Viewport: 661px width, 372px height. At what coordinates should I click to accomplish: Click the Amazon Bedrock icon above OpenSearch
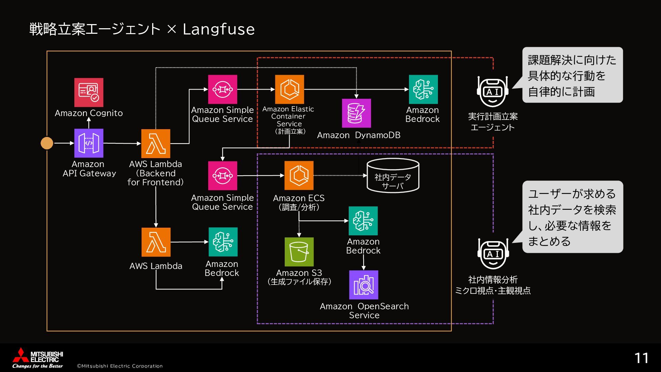point(363,221)
